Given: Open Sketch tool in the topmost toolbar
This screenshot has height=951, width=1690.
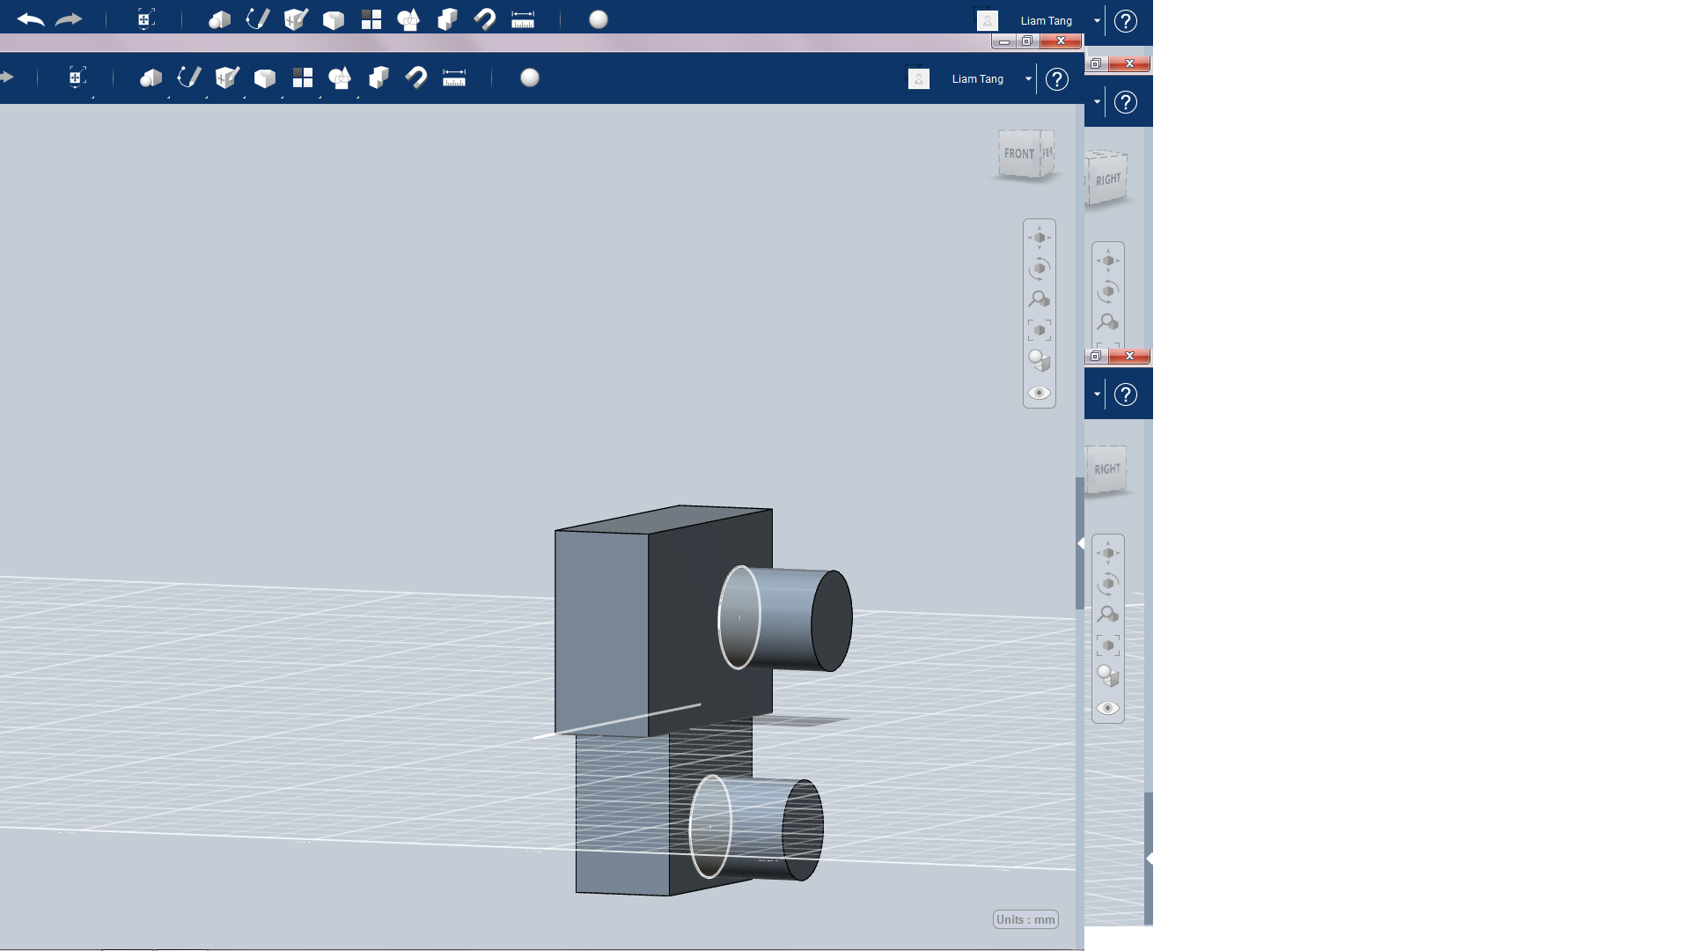Looking at the screenshot, I should pos(257,19).
